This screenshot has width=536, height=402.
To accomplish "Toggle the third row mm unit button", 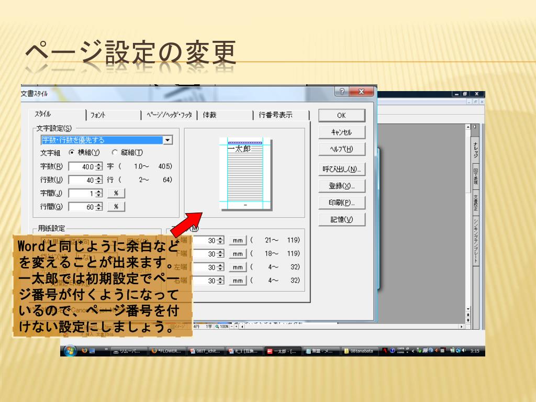I will (238, 267).
